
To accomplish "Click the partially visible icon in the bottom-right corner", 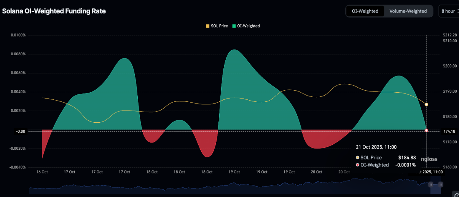I will pyautogui.click(x=456, y=194).
